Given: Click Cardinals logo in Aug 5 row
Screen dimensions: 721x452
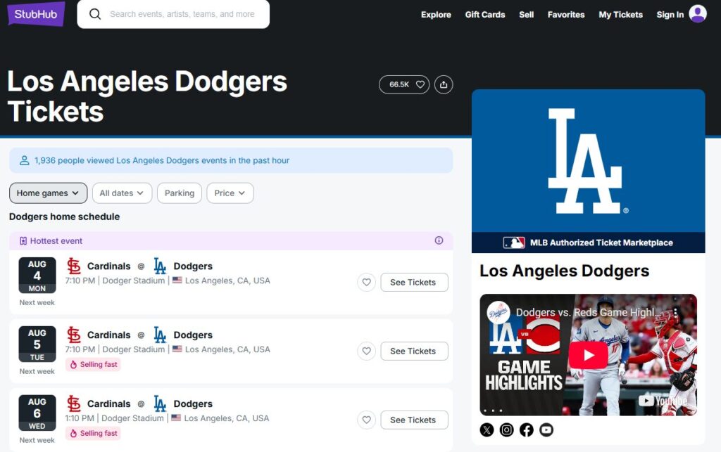Looking at the screenshot, I should point(73,335).
